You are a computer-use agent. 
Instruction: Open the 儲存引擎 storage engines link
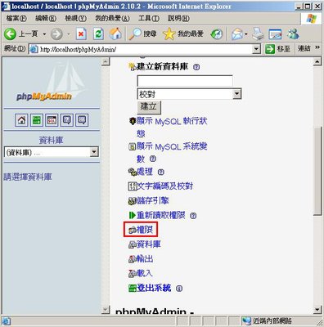pos(153,201)
